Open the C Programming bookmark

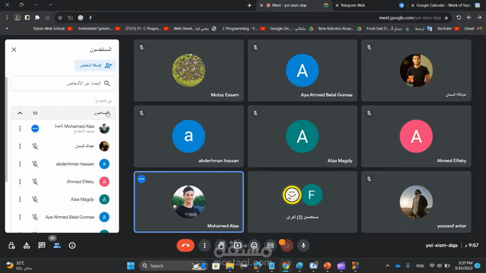click(x=244, y=29)
